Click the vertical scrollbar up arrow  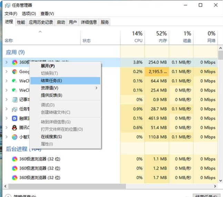click(x=221, y=48)
